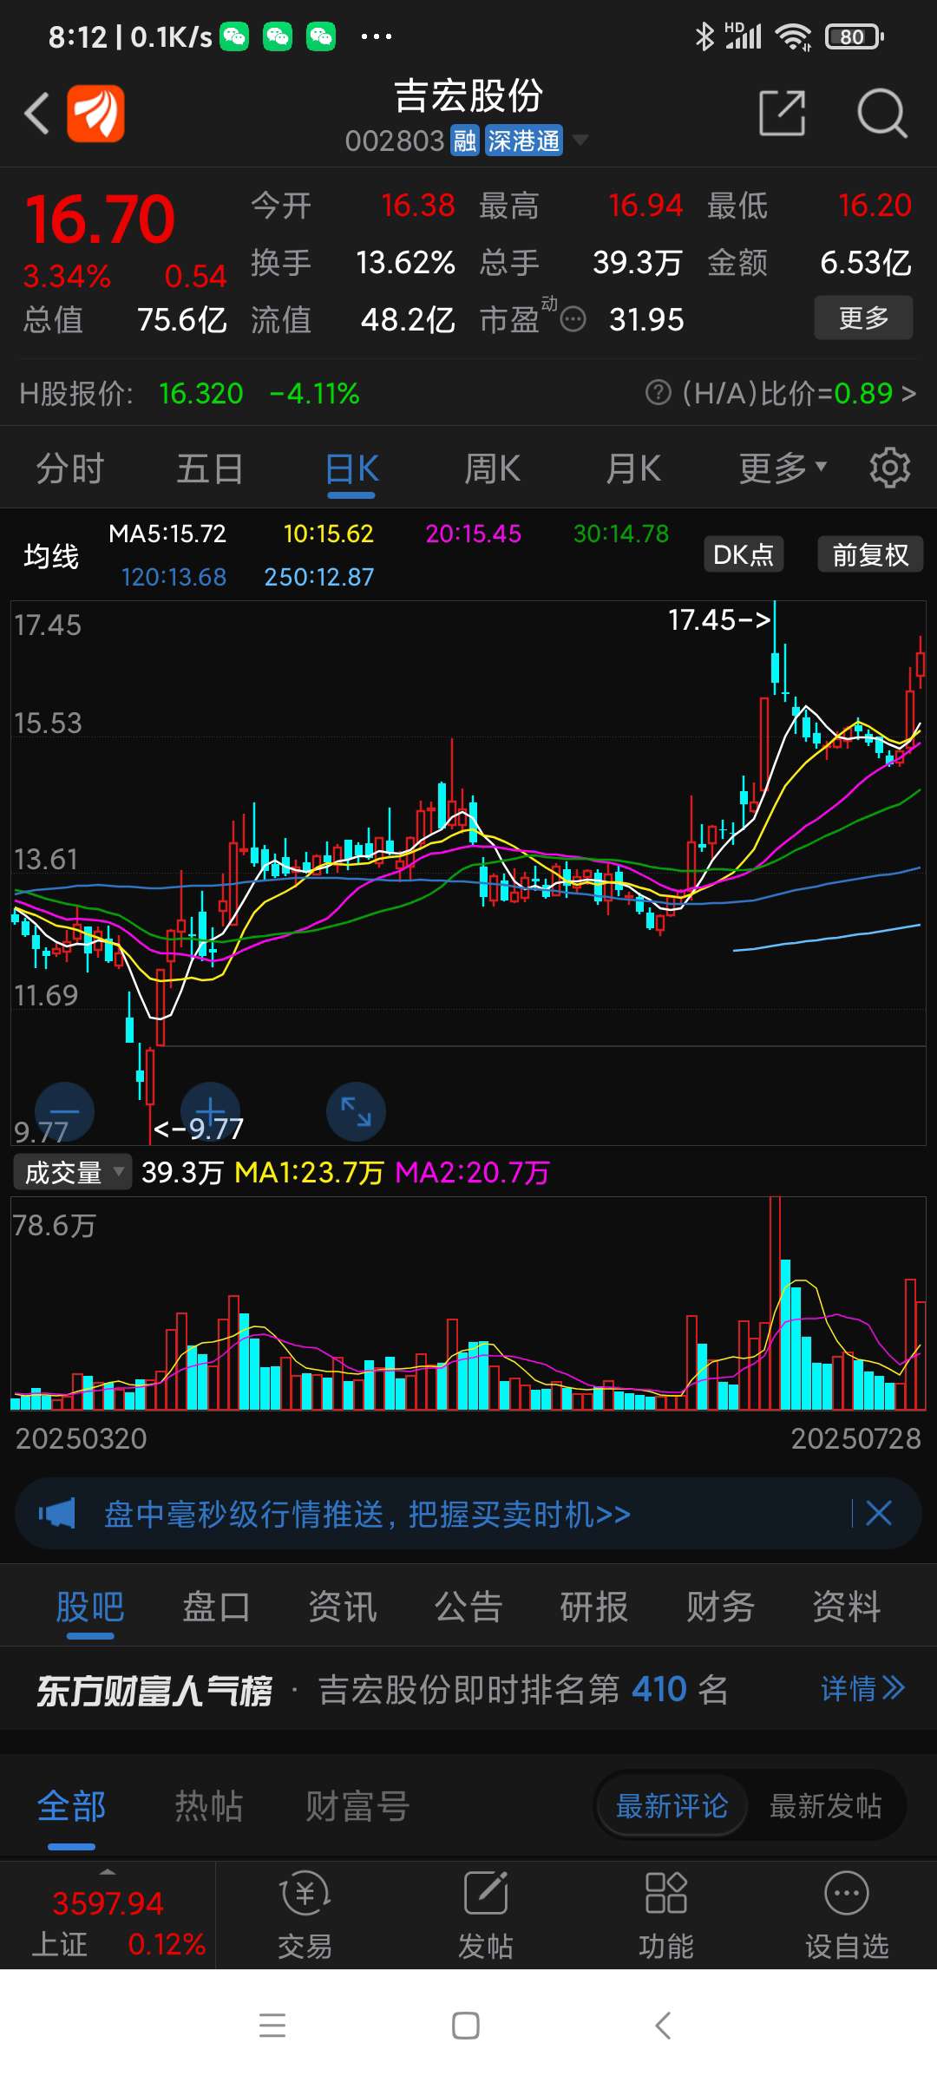Tap the 东方财富人气榜 title

coord(154,1690)
